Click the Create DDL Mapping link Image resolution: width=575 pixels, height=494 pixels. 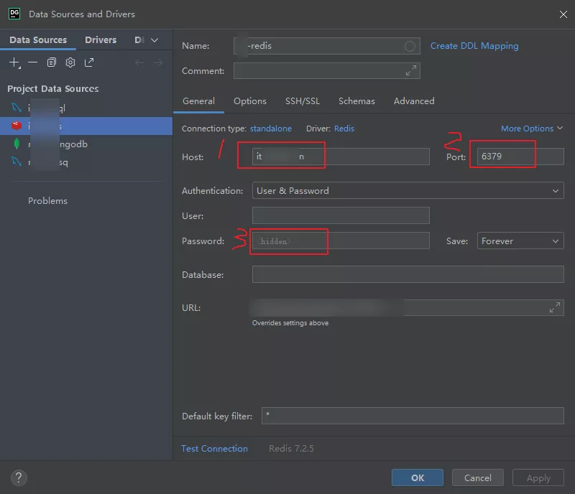[x=474, y=46]
